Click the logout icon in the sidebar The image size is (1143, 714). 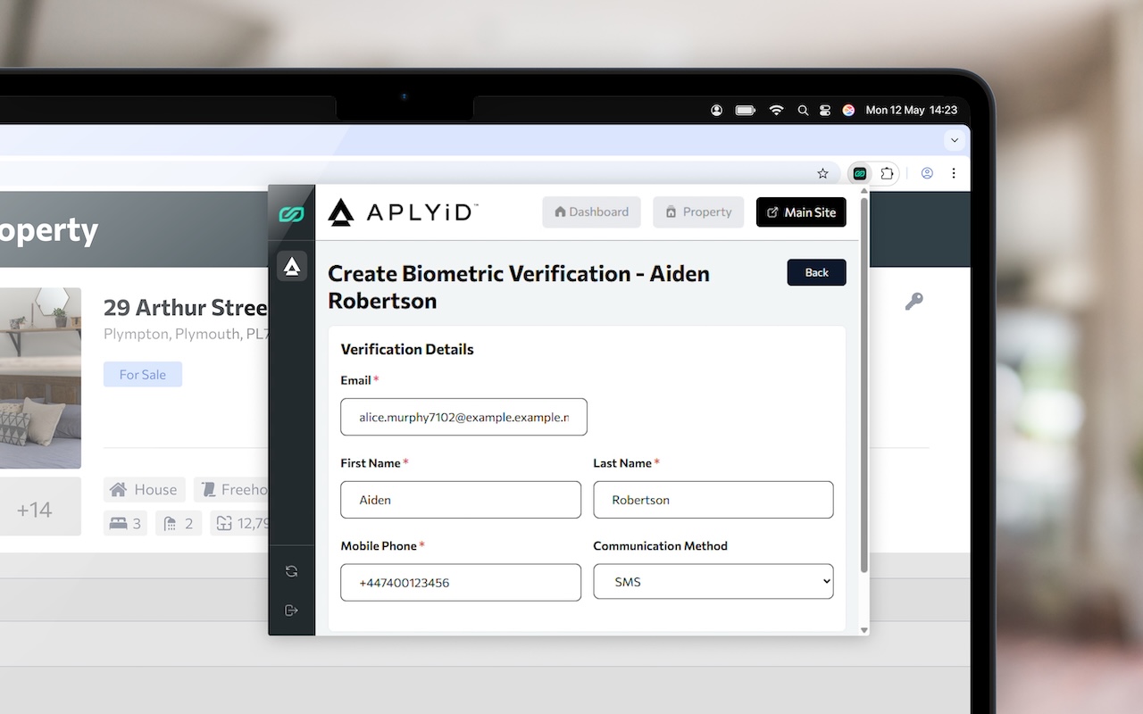coord(291,610)
